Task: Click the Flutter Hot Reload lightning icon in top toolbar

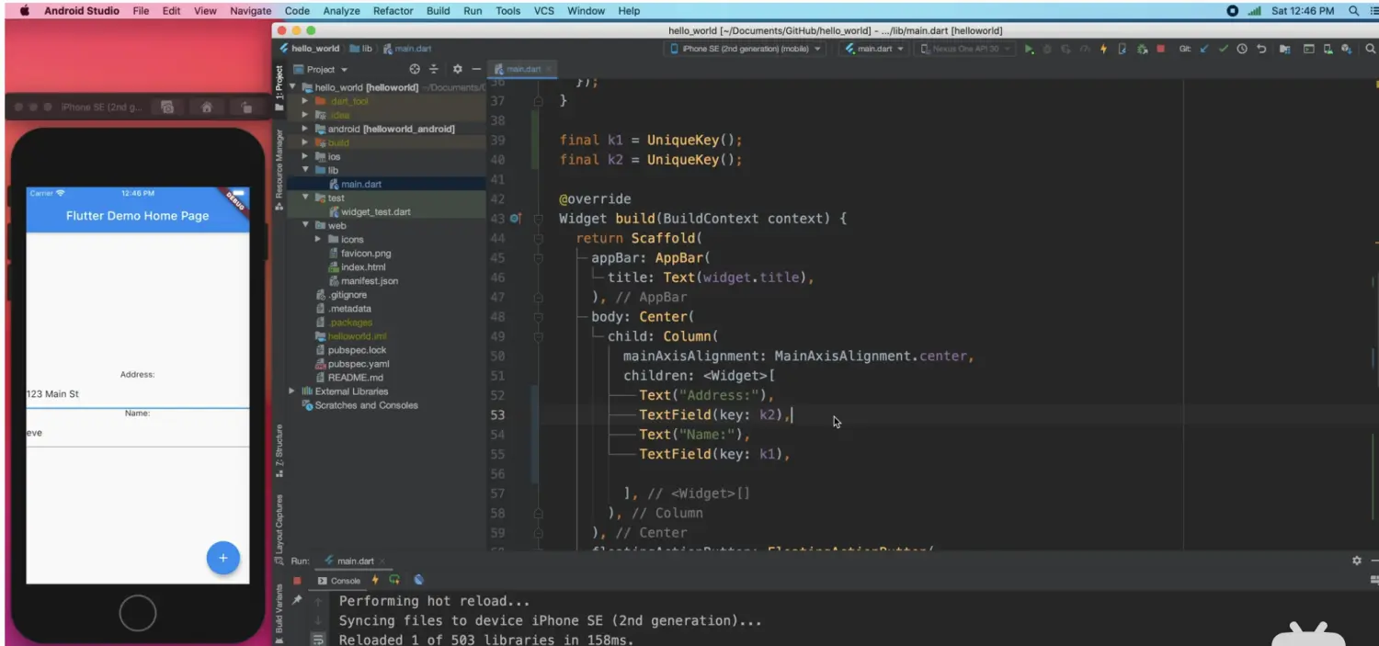Action: coord(1103,49)
